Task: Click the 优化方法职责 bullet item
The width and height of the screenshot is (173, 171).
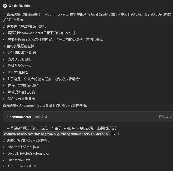Action: pos(18,72)
